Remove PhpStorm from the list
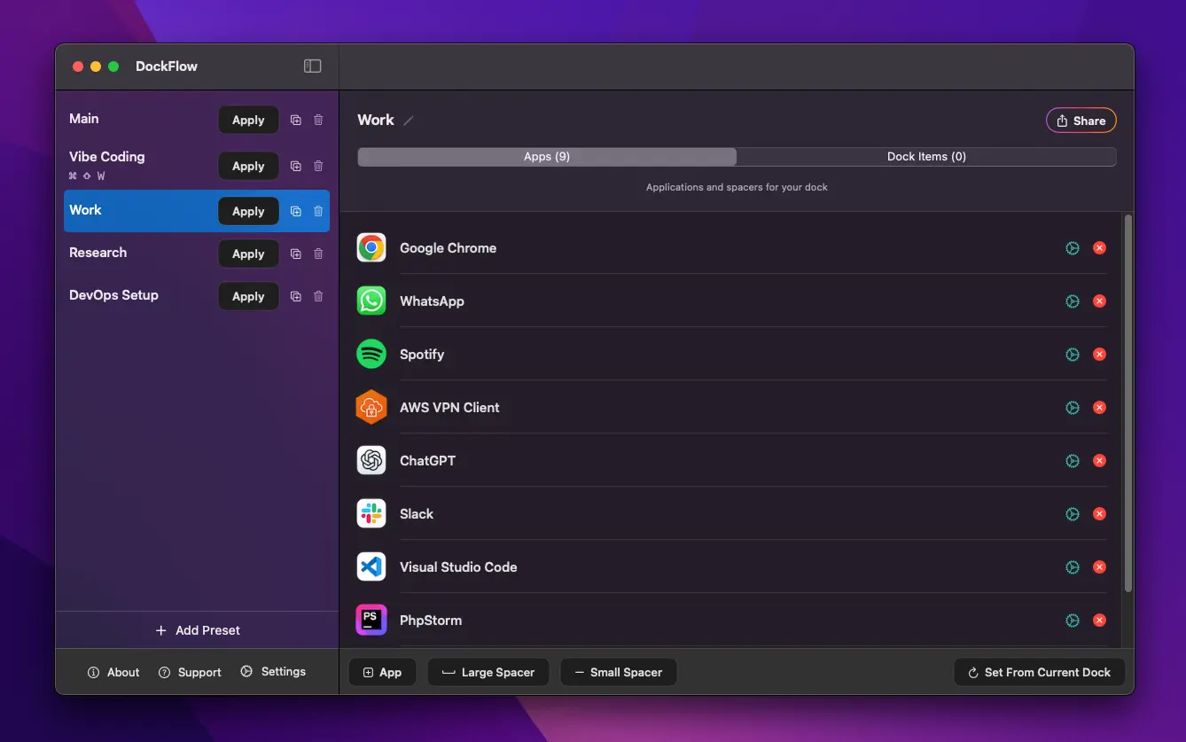This screenshot has height=742, width=1186. tap(1099, 621)
